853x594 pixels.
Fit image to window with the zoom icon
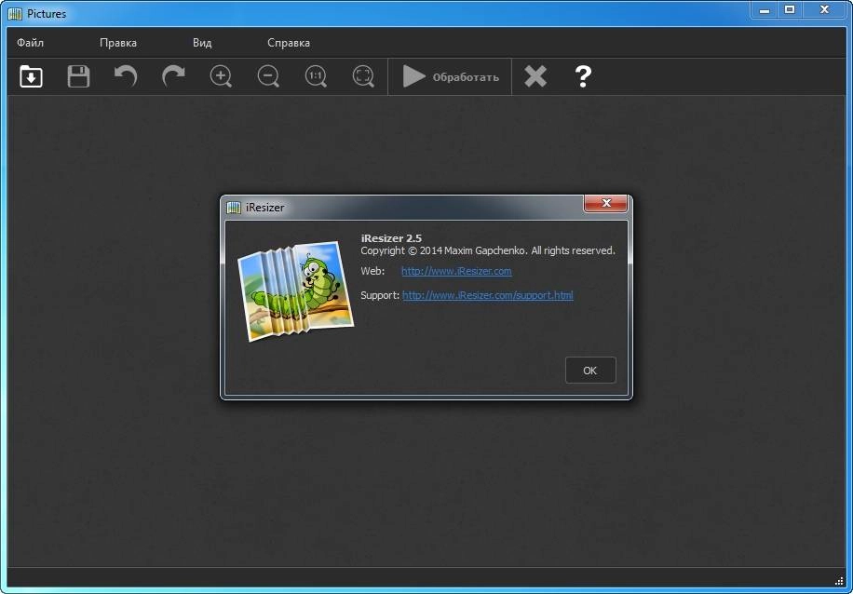pyautogui.click(x=363, y=76)
